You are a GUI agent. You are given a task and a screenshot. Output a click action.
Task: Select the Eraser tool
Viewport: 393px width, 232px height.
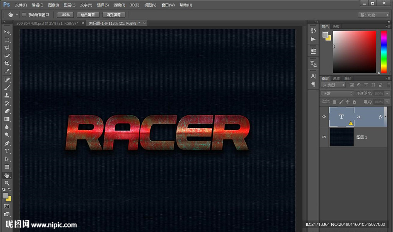[7, 111]
